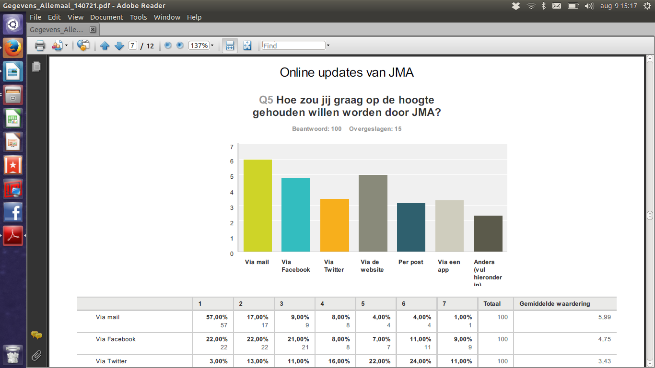
Task: Open the View menu
Action: coord(75,17)
